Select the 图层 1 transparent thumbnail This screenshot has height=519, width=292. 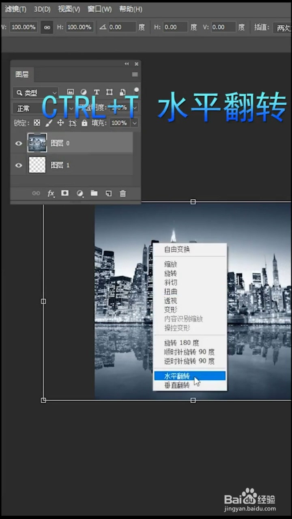(37, 165)
